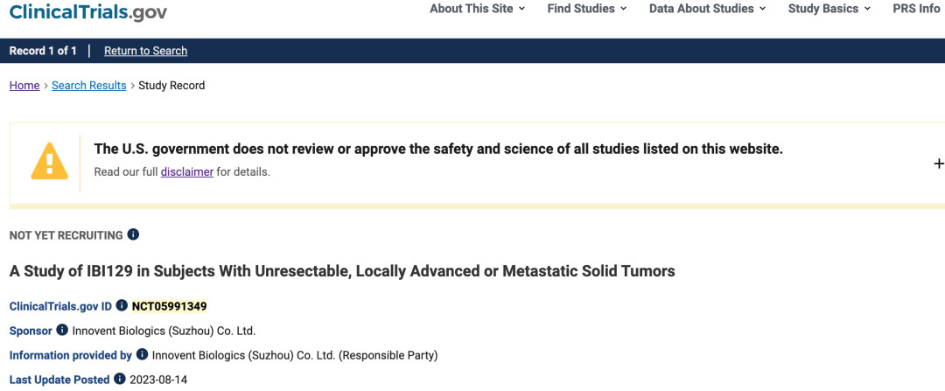Open Data About Studies dropdown
945x391 pixels.
click(707, 9)
